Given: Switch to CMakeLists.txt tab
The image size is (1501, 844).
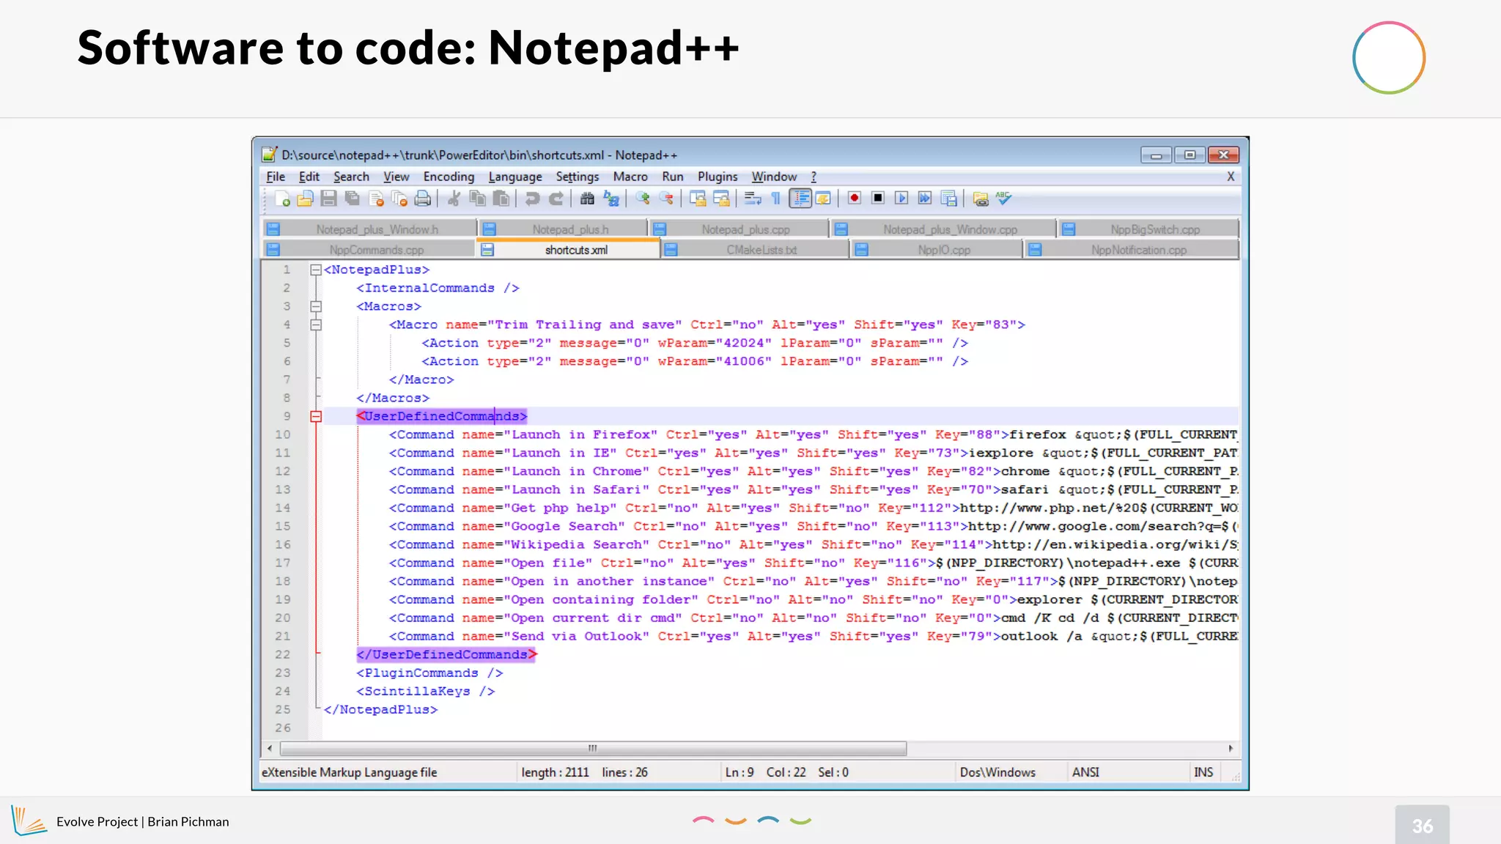Looking at the screenshot, I should (755, 250).
